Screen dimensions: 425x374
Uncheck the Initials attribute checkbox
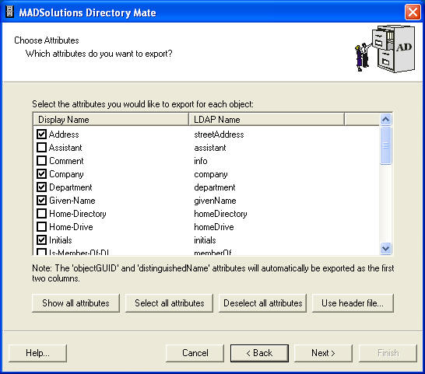(41, 240)
